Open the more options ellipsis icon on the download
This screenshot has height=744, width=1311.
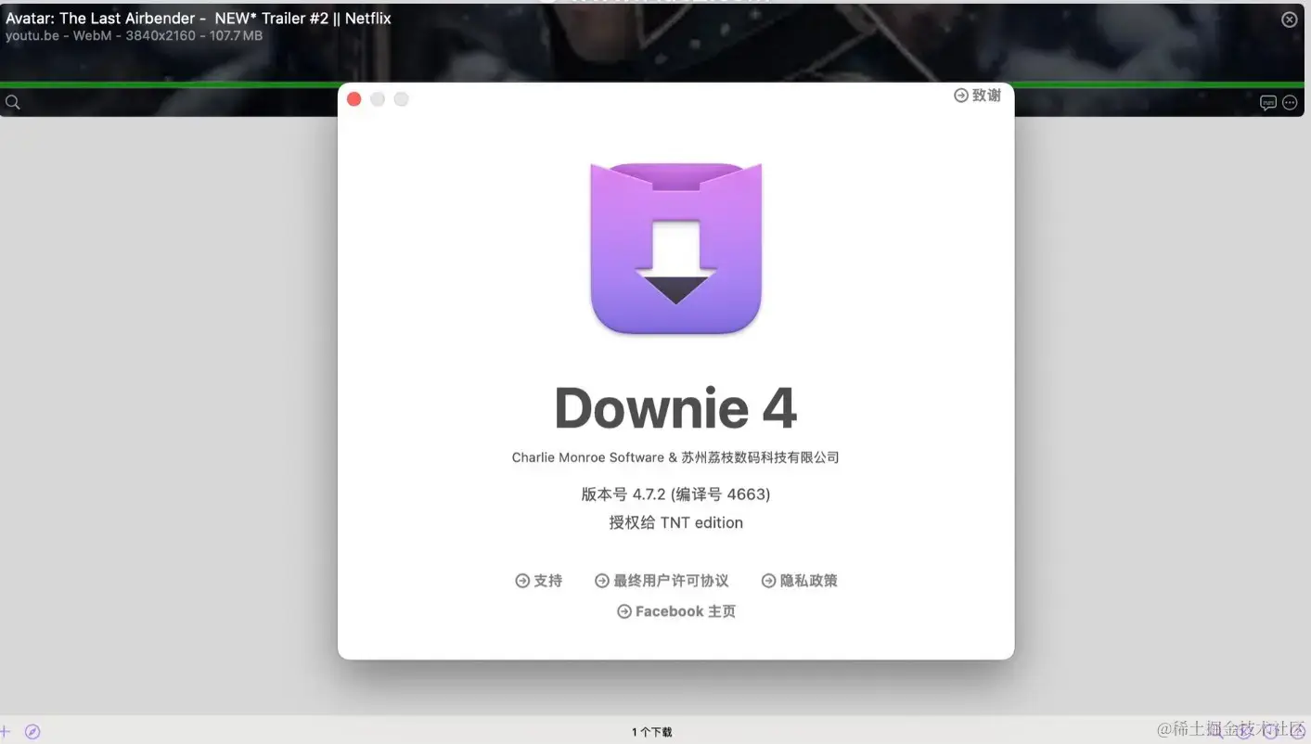(1290, 103)
